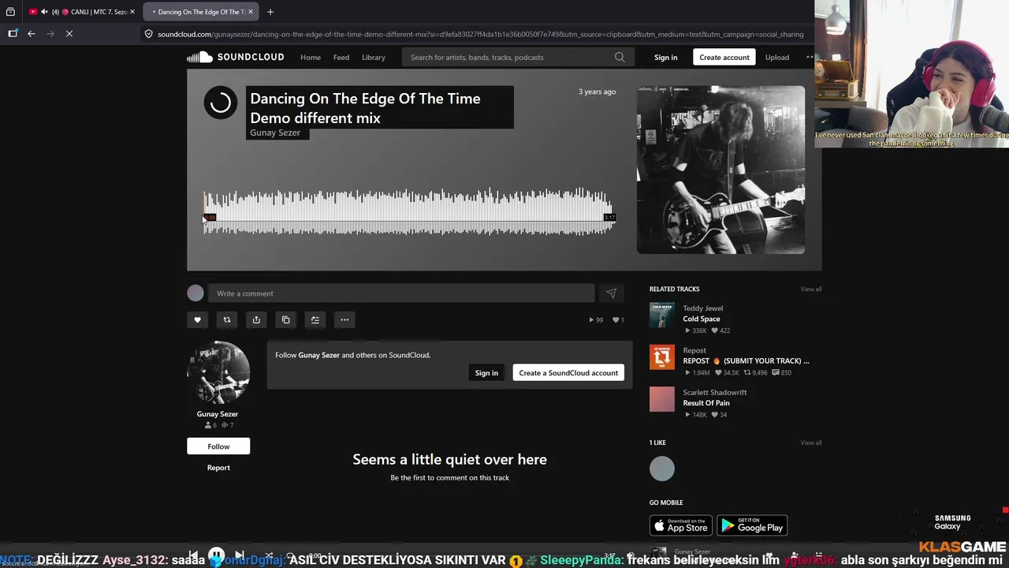
Task: Click the '3 years ago' timestamp
Action: pyautogui.click(x=597, y=92)
